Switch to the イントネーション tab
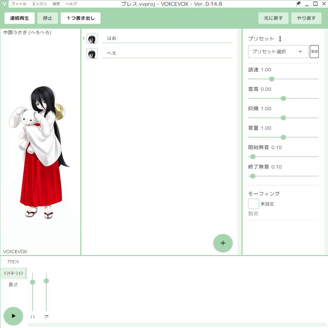 [13, 273]
